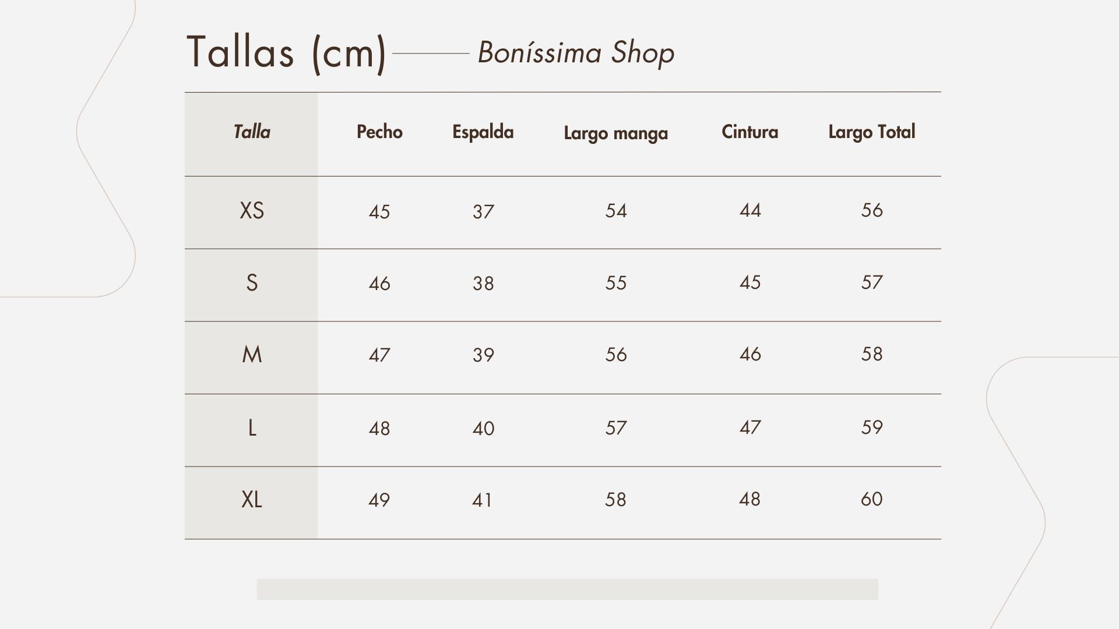
Task: Click the XS Pecho value 45
Action: (379, 211)
